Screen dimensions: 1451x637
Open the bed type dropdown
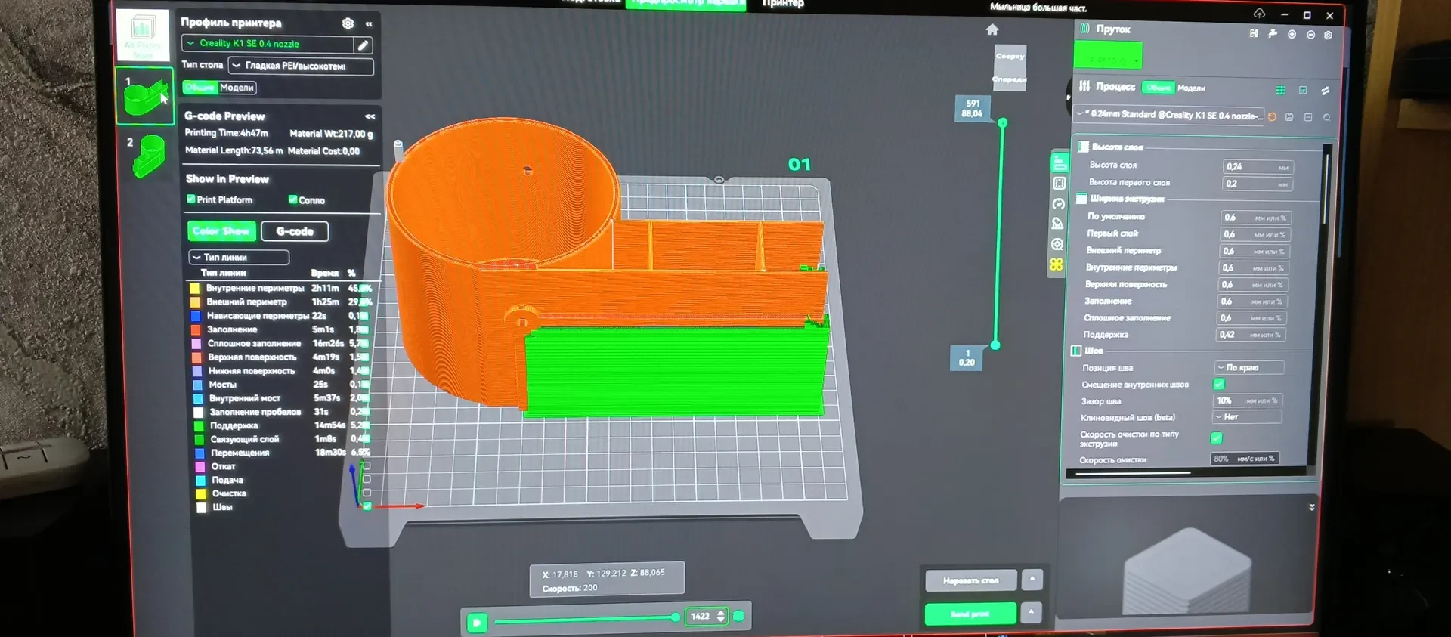(x=301, y=66)
